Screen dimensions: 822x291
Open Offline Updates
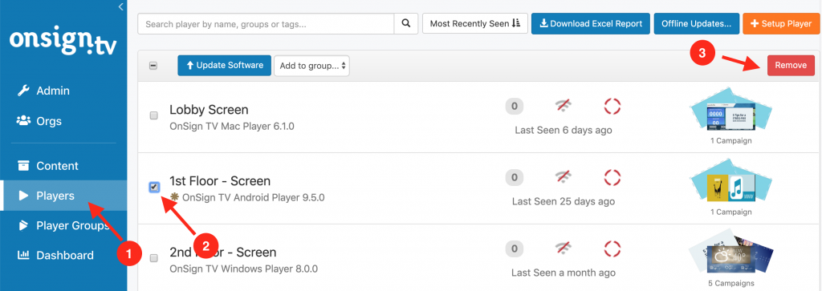(x=696, y=23)
